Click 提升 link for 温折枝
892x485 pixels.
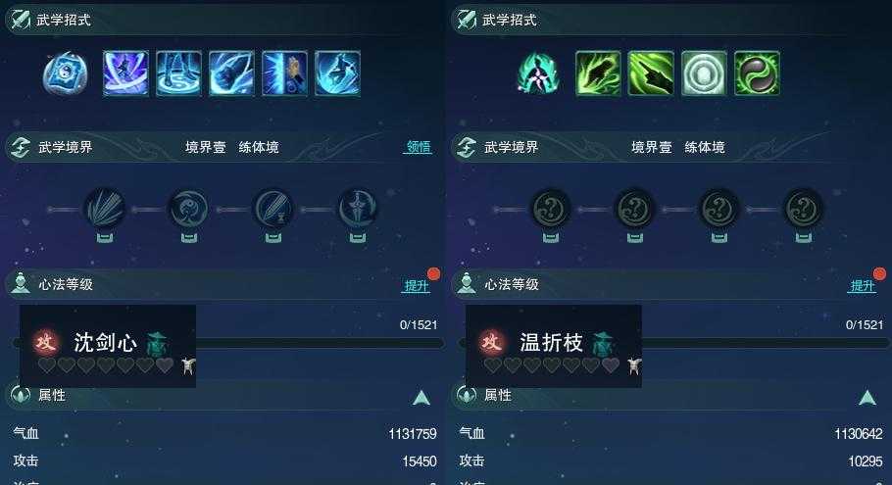pyautogui.click(x=863, y=285)
